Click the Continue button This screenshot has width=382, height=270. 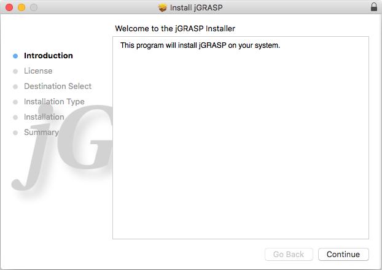tap(343, 254)
